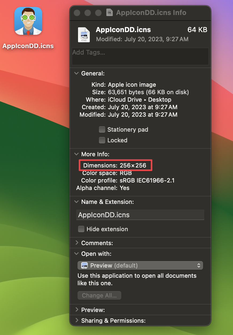Enable the Stationery pad checkbox
This screenshot has height=335, width=233.
tap(102, 130)
